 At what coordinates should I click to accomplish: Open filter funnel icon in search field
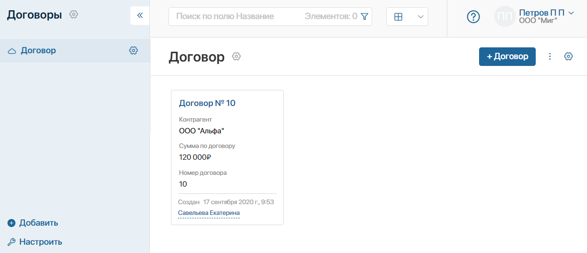pyautogui.click(x=364, y=17)
